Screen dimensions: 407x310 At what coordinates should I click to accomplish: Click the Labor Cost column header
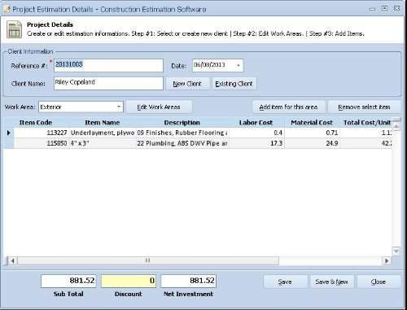tap(256, 123)
